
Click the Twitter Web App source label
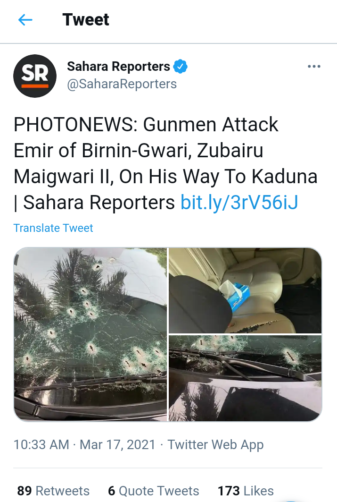pos(215,445)
